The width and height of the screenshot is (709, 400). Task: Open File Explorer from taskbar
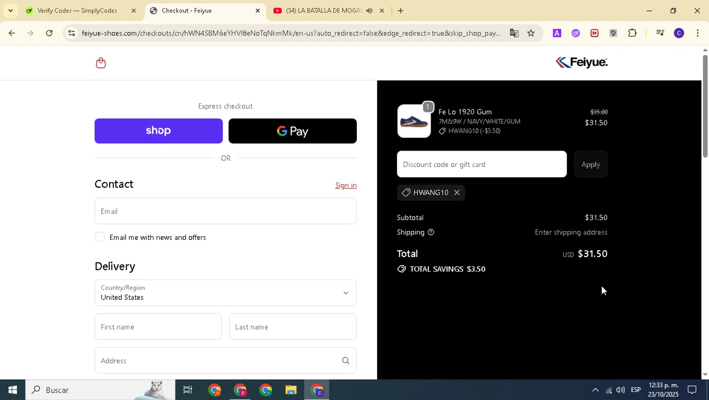(x=291, y=390)
